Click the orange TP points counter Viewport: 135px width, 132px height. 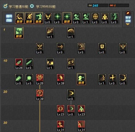(119, 6)
